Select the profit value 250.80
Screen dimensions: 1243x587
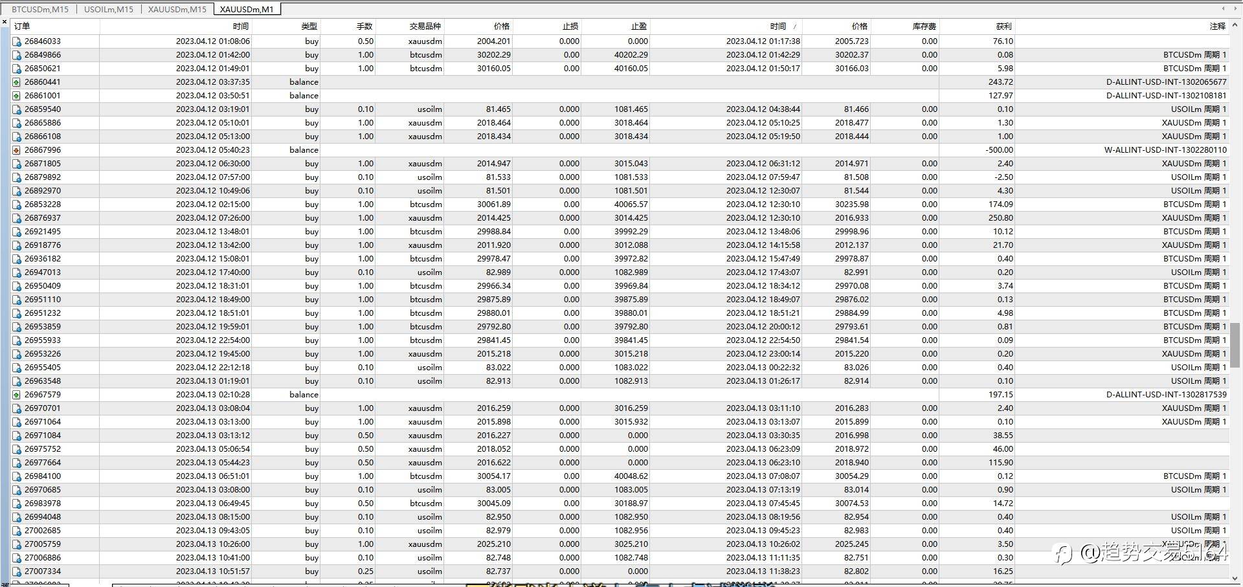[x=1001, y=218]
